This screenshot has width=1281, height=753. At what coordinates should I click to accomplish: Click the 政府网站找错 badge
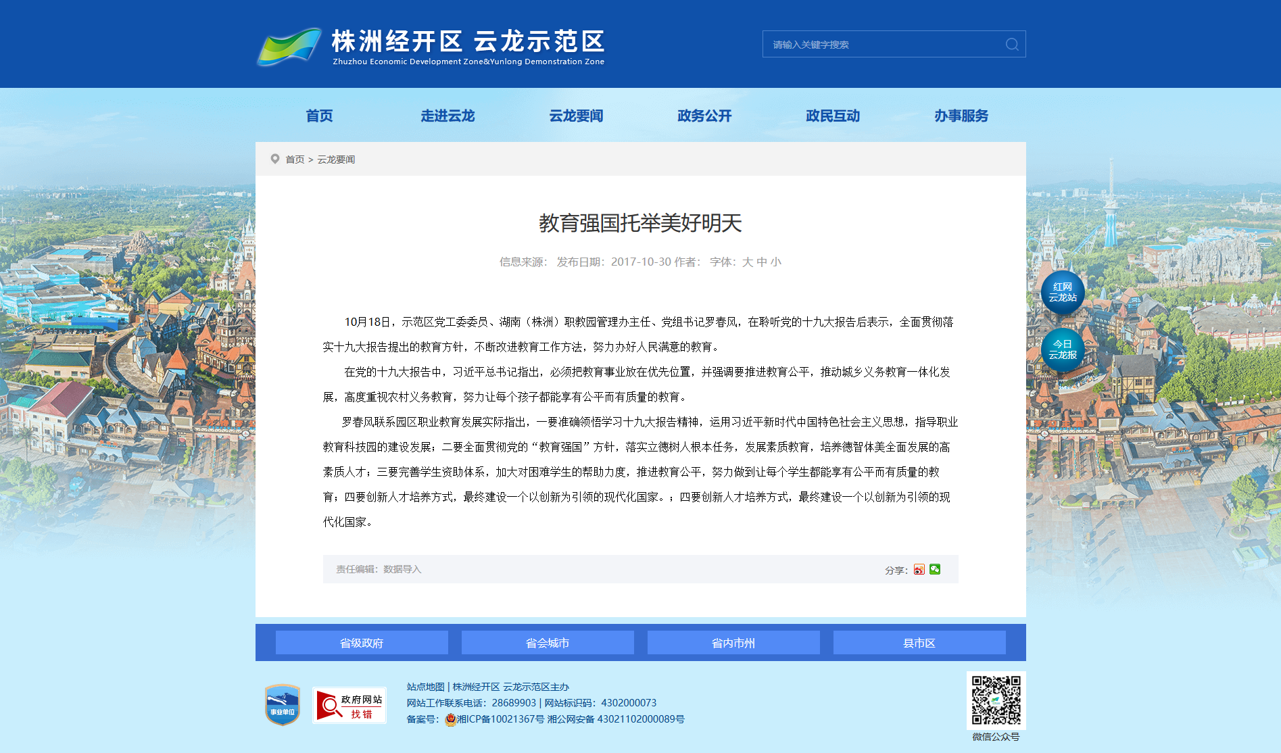point(349,706)
